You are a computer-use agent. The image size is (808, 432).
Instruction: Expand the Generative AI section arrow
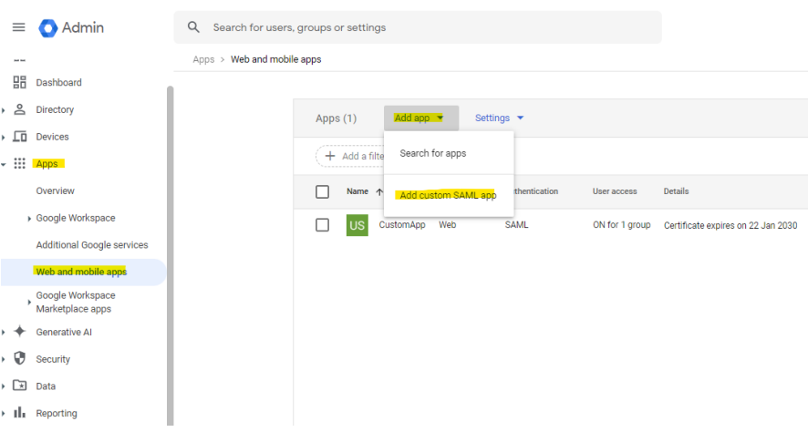(4, 332)
